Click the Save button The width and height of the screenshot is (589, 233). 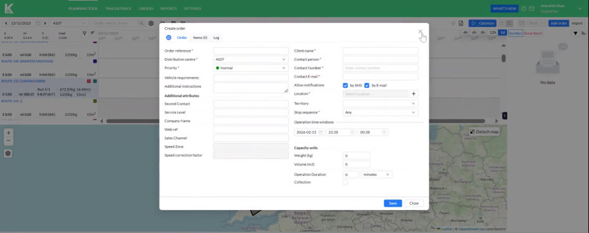392,203
